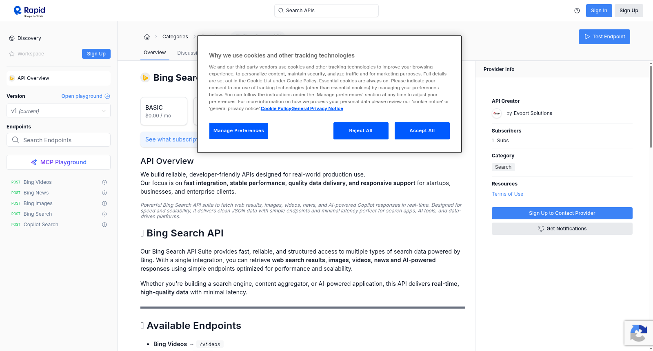The height and width of the screenshot is (351, 653).
Task: Click Sign Up to Contact Provider
Action: [x=562, y=213]
